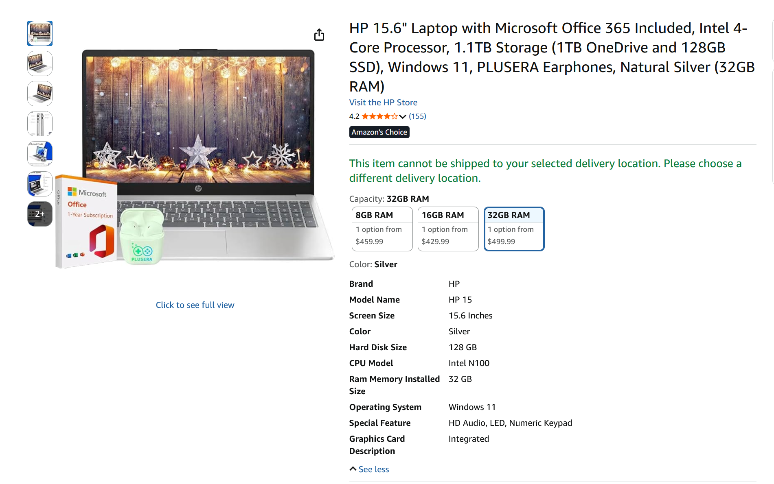Click the orange star rating icons

tap(379, 117)
